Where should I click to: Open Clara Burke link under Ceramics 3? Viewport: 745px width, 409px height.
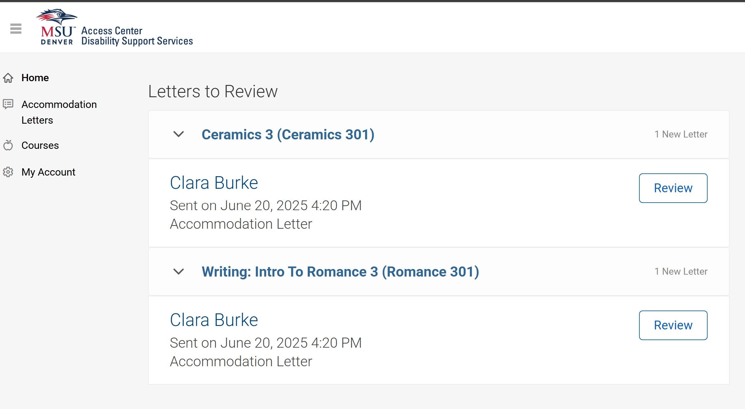(214, 183)
